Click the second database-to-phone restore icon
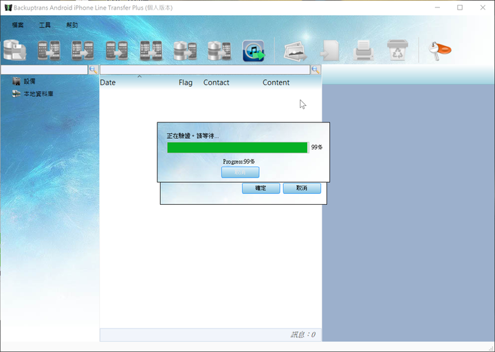 [219, 50]
